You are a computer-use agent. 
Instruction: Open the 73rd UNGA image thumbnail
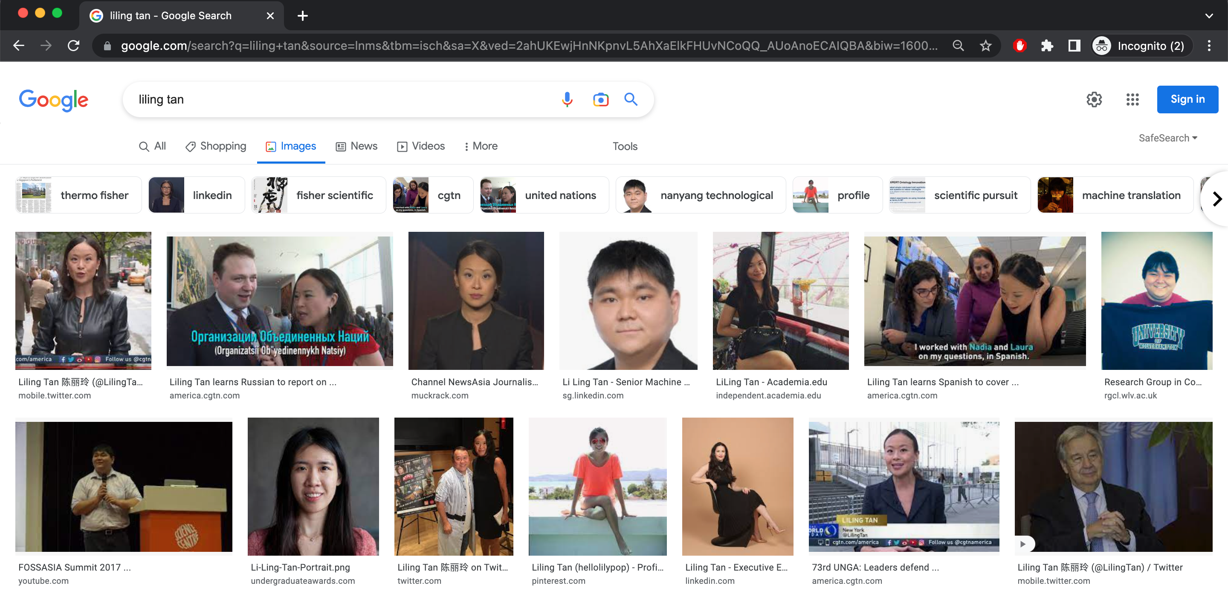pos(904,487)
